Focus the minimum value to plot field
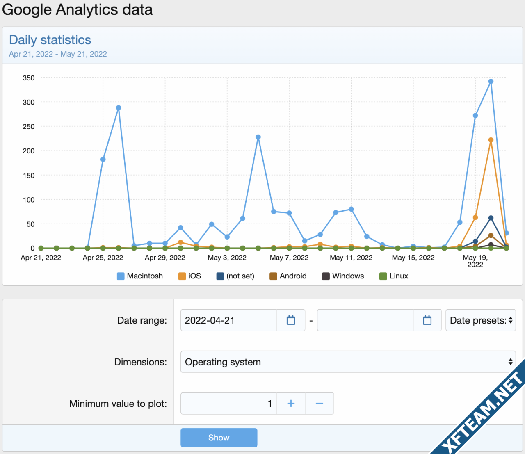 pos(229,404)
